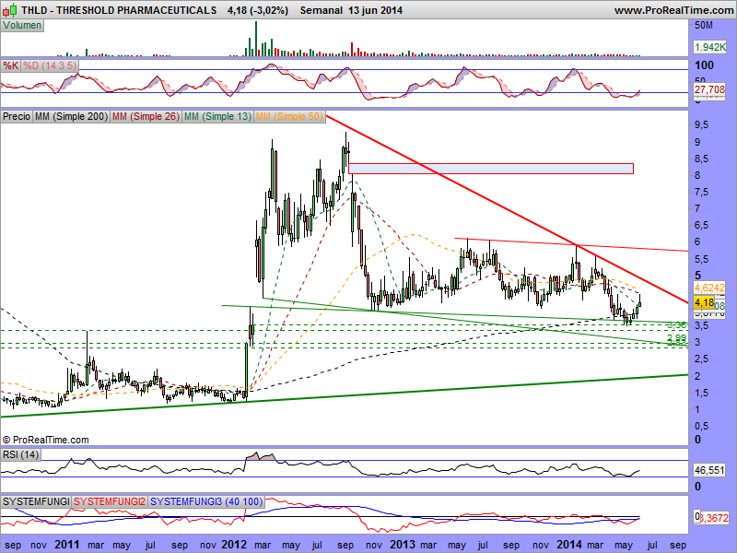The image size is (737, 553).
Task: Select the %K stochastic label
Action: (x=10, y=65)
